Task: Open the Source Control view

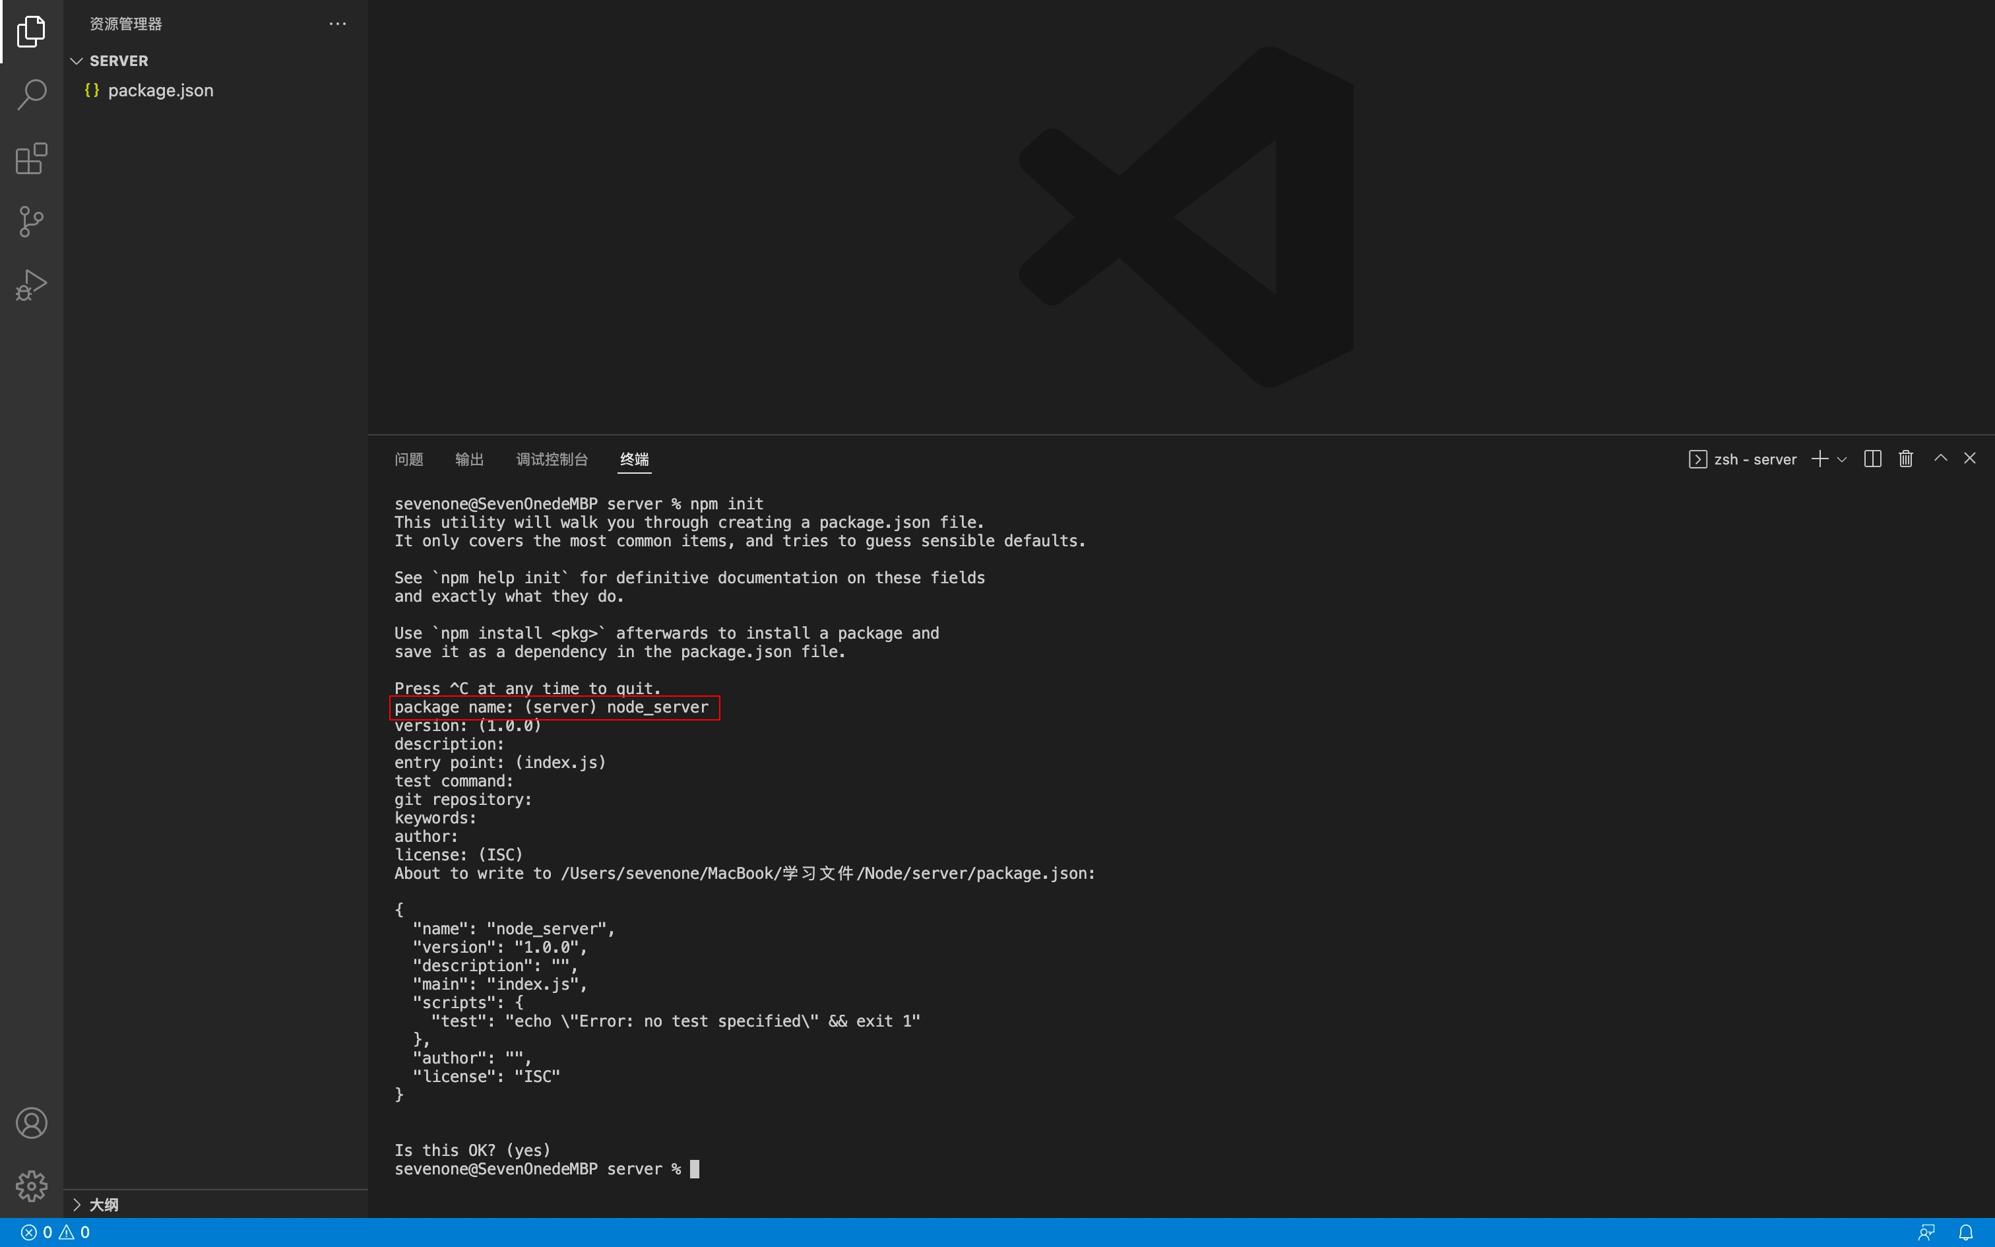Action: point(31,221)
